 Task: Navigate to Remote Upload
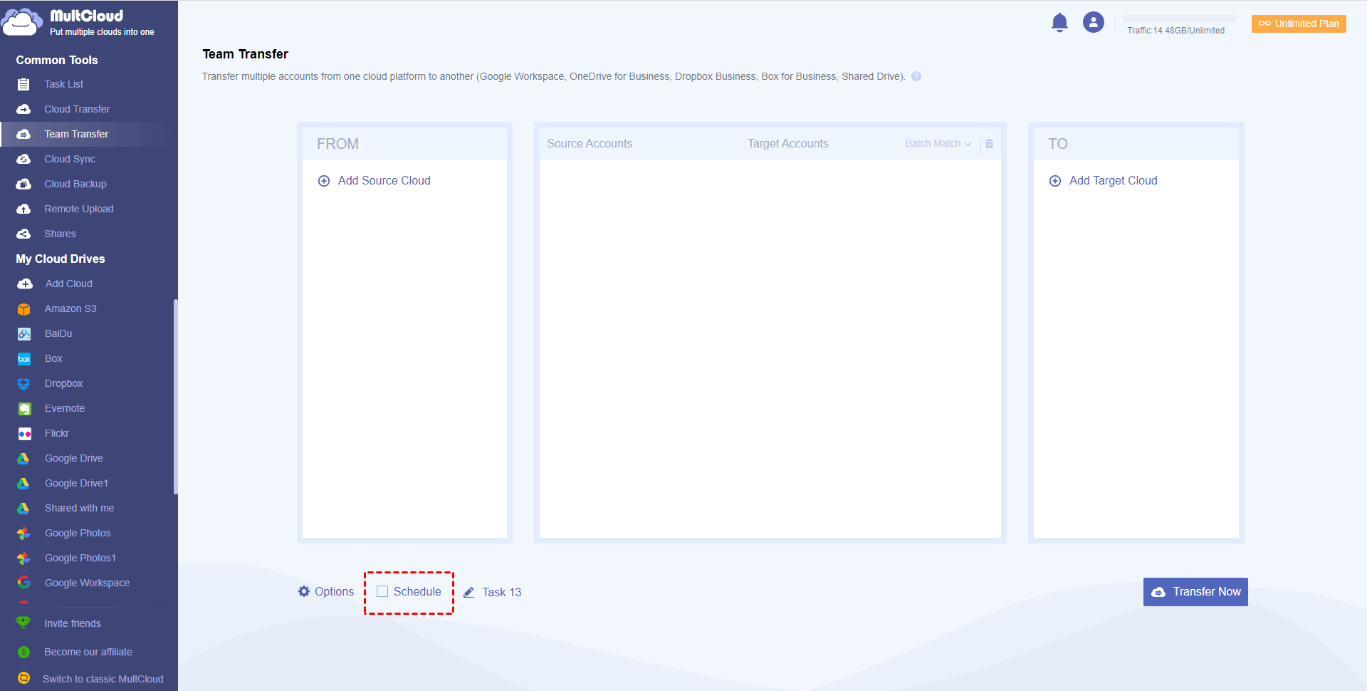[x=79, y=209]
